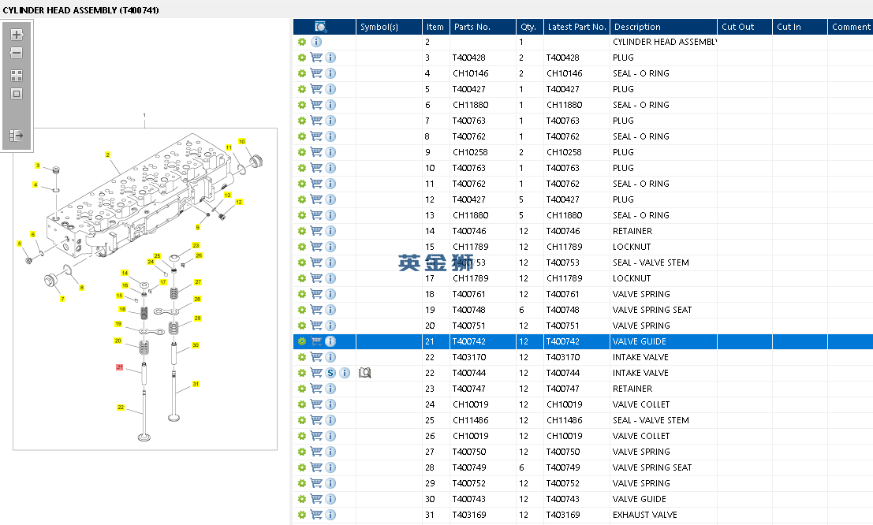Screen dimensions: 873x525
Task: Click latest part number T400753
Action: tap(563, 262)
